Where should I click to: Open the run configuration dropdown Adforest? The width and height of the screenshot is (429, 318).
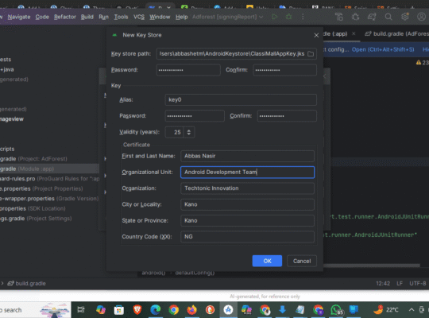[228, 17]
